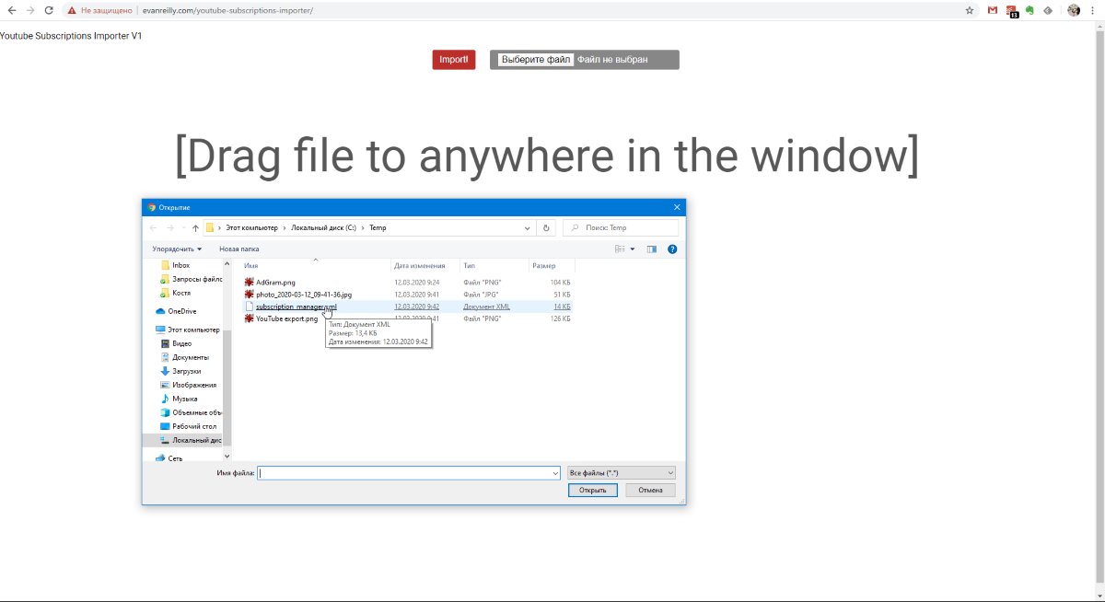Open 'Документы' folder in sidebar
The width and height of the screenshot is (1105, 602).
point(185,357)
